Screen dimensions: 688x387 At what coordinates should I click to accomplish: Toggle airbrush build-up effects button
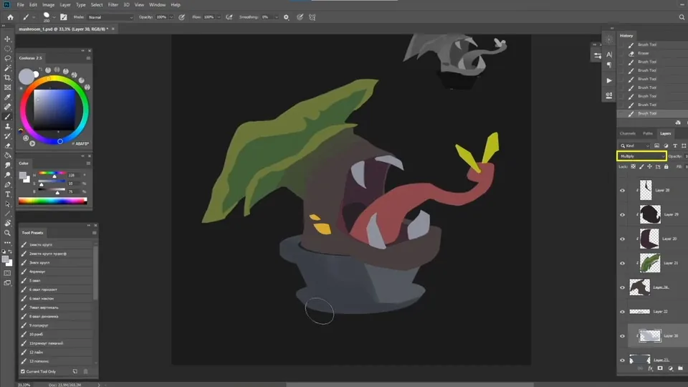point(229,17)
